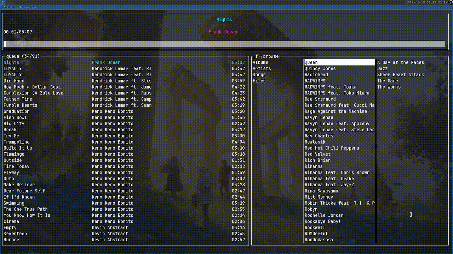The width and height of the screenshot is (453, 254).
Task: Open the Albums browse category
Action: [x=260, y=62]
